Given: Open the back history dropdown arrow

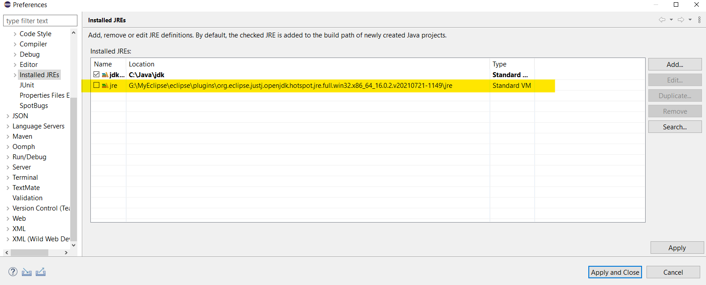Looking at the screenshot, I should [x=671, y=20].
